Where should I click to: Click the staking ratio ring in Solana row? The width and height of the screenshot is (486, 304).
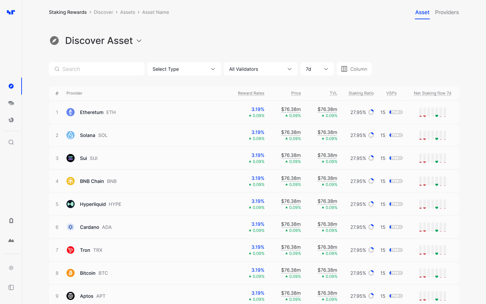click(371, 135)
